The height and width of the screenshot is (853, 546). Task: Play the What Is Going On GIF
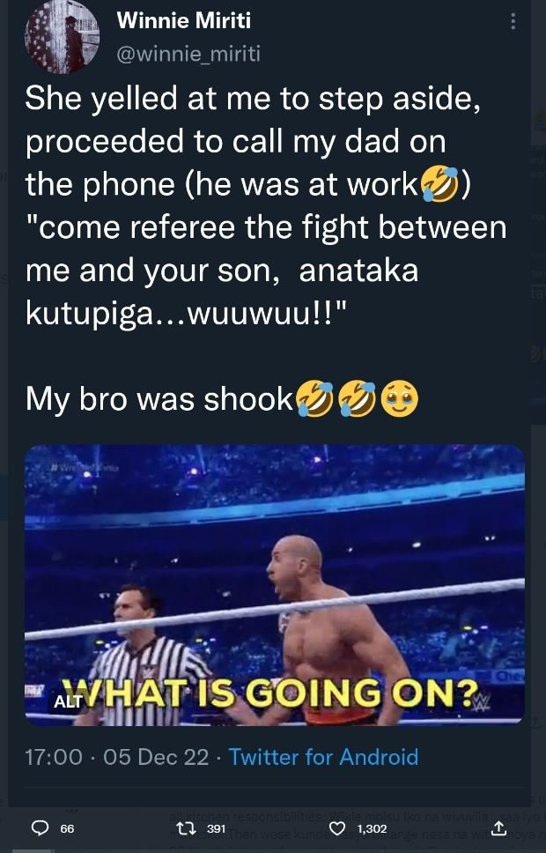pyautogui.click(x=275, y=585)
